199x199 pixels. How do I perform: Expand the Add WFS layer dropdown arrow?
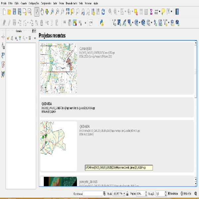pyautogui.click(x=152, y=23)
